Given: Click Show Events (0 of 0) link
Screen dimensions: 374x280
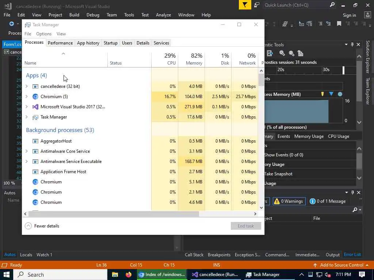Looking at the screenshot, I should (x=283, y=155).
